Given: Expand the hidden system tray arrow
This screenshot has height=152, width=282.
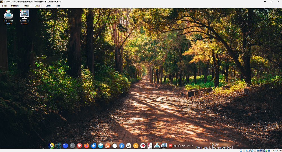Looking at the screenshot, I should [192, 146].
